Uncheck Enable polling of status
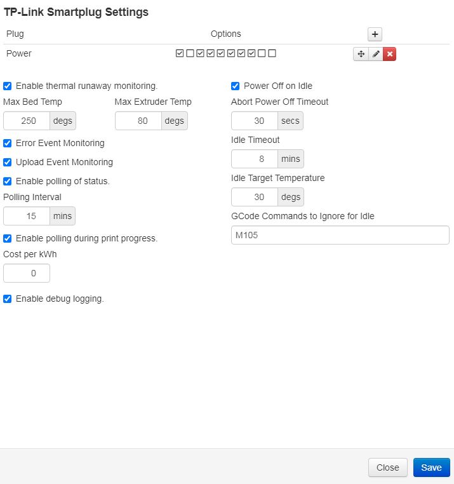Image resolution: width=454 pixels, height=484 pixels. [x=8, y=181]
